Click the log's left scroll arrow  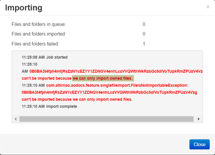click(16, 119)
